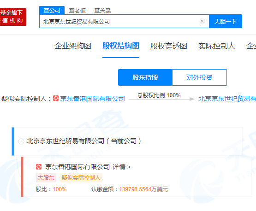
Task: Select the 查公司 search tab
Action: pyautogui.click(x=52, y=10)
